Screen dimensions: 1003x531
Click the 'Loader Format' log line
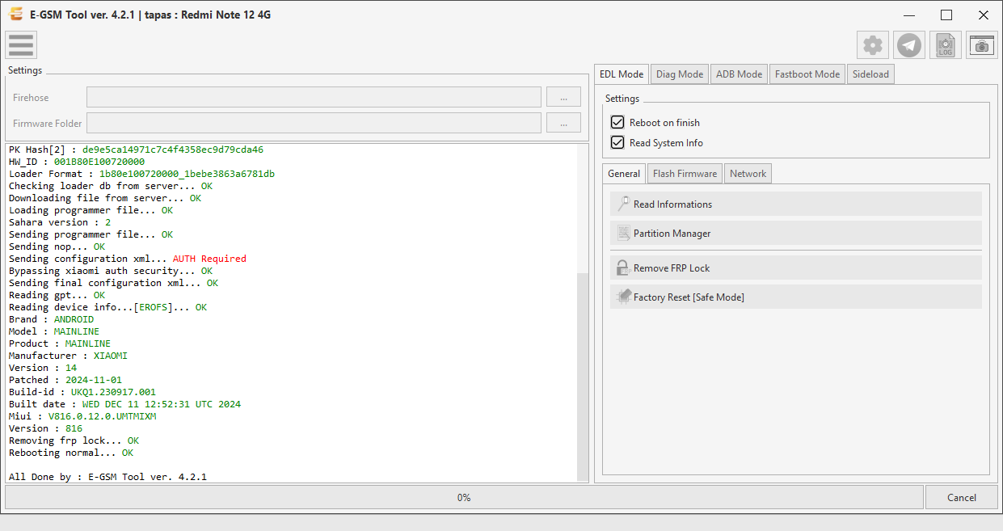[141, 174]
